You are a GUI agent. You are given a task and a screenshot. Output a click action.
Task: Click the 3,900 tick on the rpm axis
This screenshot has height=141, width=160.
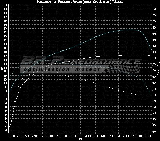coord(149,136)
